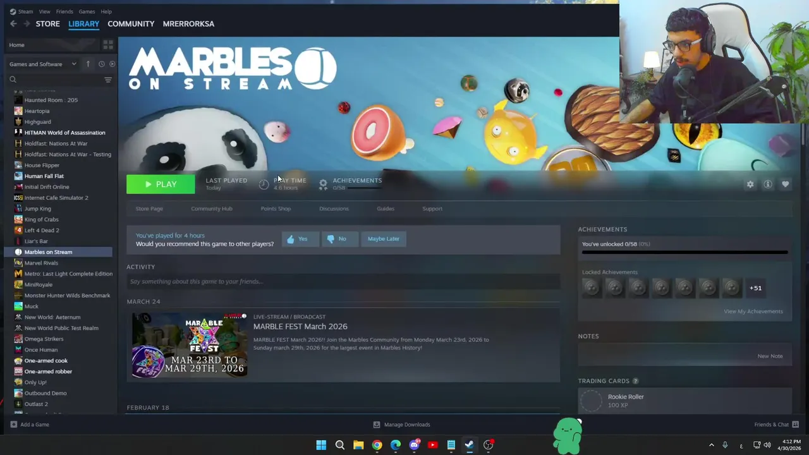Open Discord from the taskbar

[414, 445]
